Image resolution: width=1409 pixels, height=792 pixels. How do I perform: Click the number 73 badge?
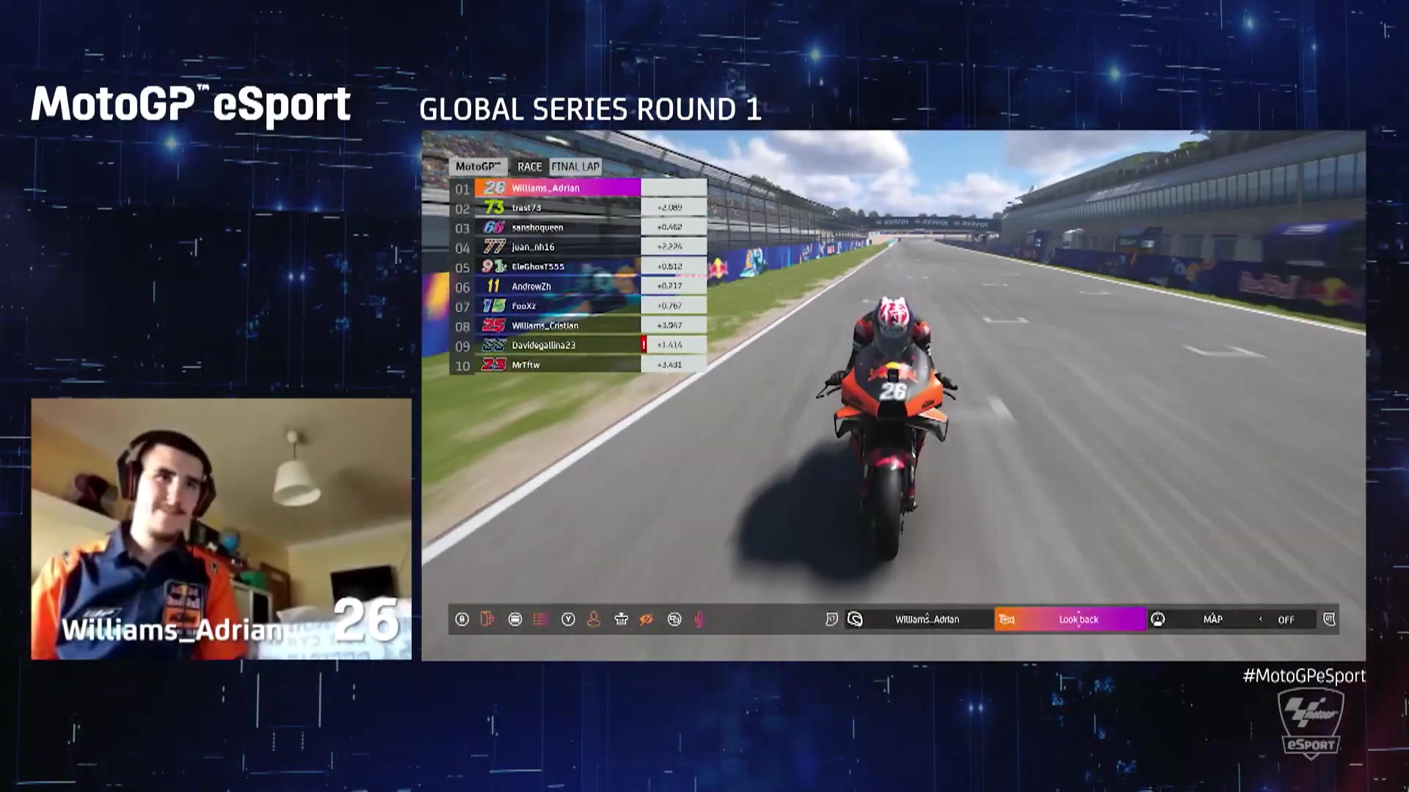pos(494,208)
